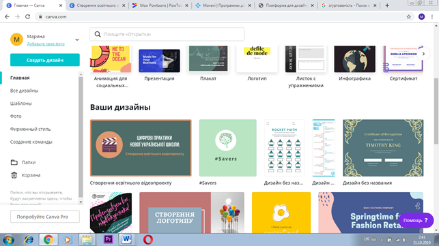439x246 pixels.
Task: Click the search magnifier icon
Action: [x=98, y=34]
